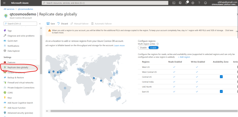Click the West US row name
The width and height of the screenshot is (238, 117).
[x=146, y=67]
